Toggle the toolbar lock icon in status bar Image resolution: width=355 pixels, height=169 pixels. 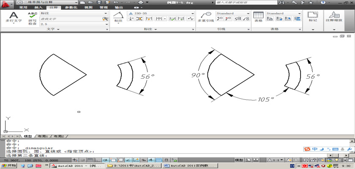coord(313,160)
